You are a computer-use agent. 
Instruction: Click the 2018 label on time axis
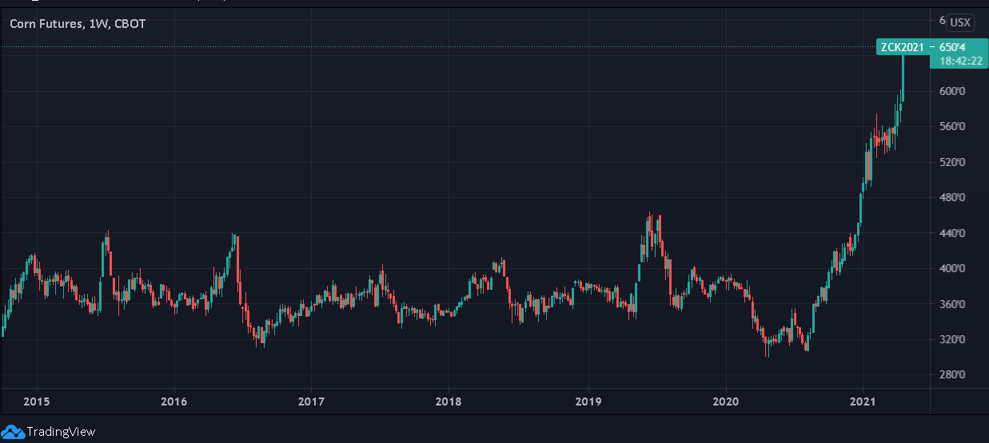click(449, 400)
